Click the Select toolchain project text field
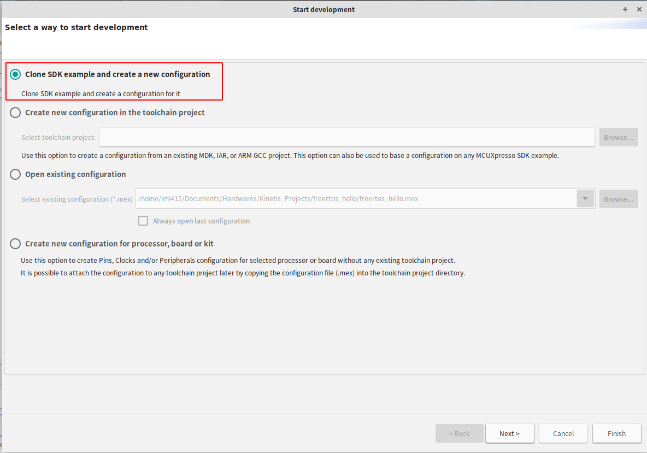Viewport: 647px width, 453px height. coord(346,138)
